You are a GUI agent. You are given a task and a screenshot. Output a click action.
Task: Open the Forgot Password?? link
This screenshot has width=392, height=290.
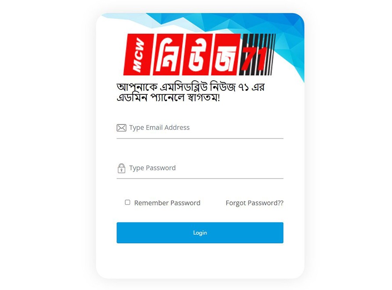pyautogui.click(x=254, y=203)
